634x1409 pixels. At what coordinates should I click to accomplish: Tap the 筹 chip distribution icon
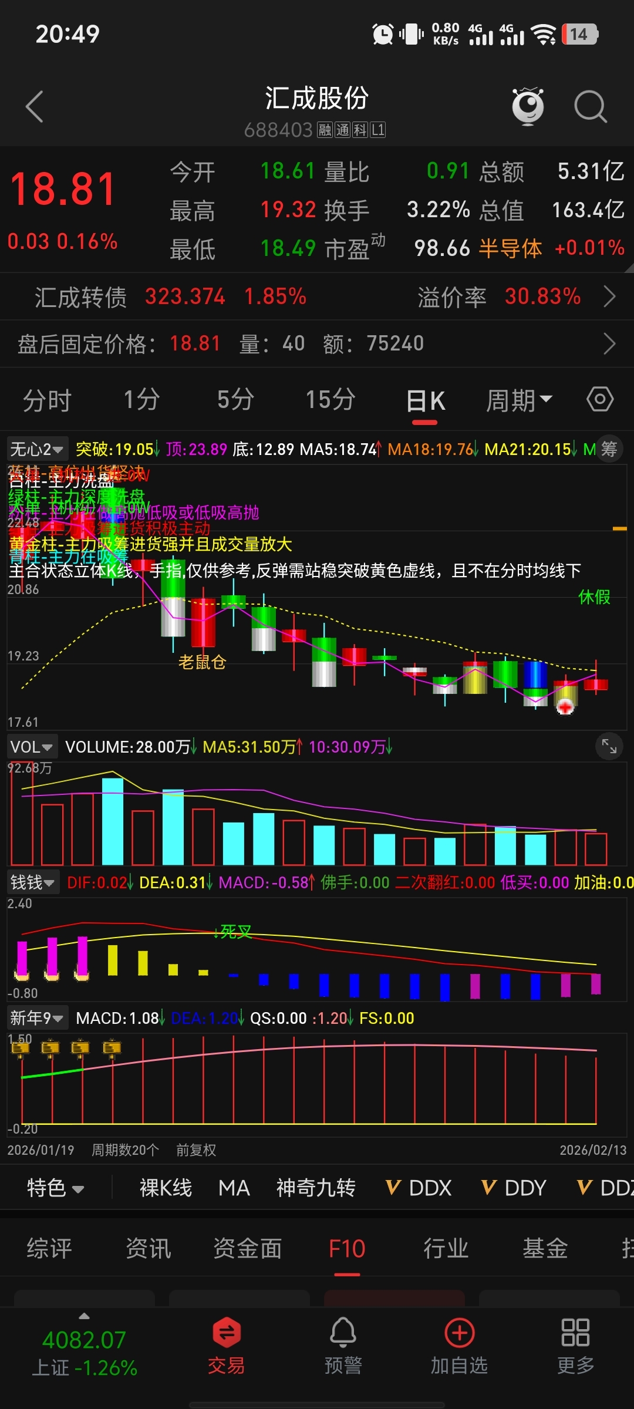coord(609,449)
